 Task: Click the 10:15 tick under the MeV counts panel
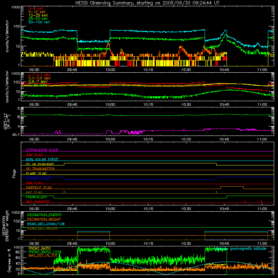coord(148,105)
